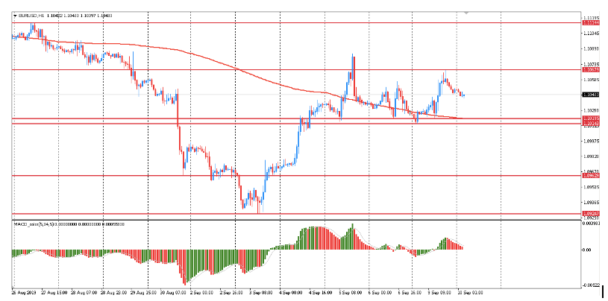Viewport: 608px width, 301px height.
Task: Open the EURUSD,H1 chart dropdown arrow
Action: coord(15,16)
